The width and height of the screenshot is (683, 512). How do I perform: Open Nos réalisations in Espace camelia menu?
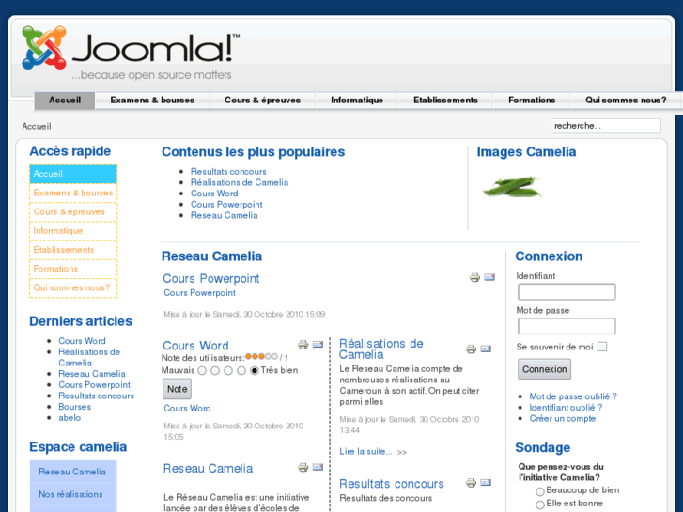(73, 494)
